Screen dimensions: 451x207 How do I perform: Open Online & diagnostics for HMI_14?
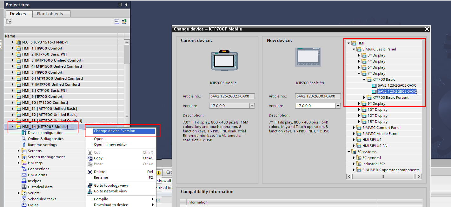point(45,139)
